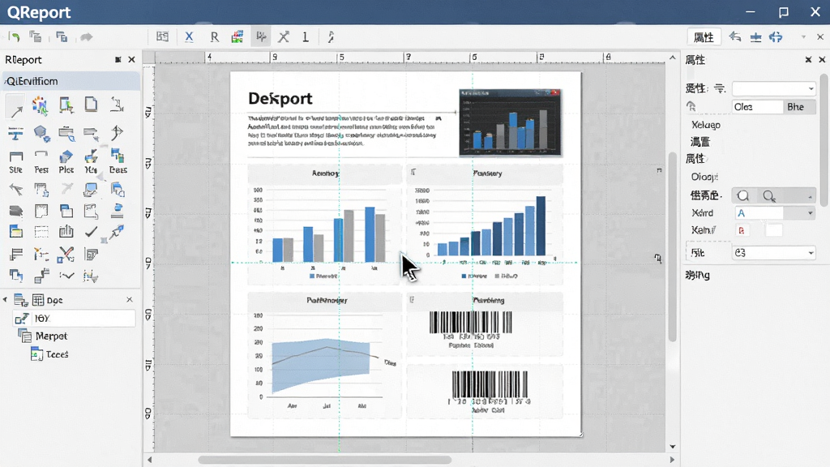This screenshot has height=467, width=830.
Task: Click the Ste tool in toolbox
Action: (x=16, y=162)
